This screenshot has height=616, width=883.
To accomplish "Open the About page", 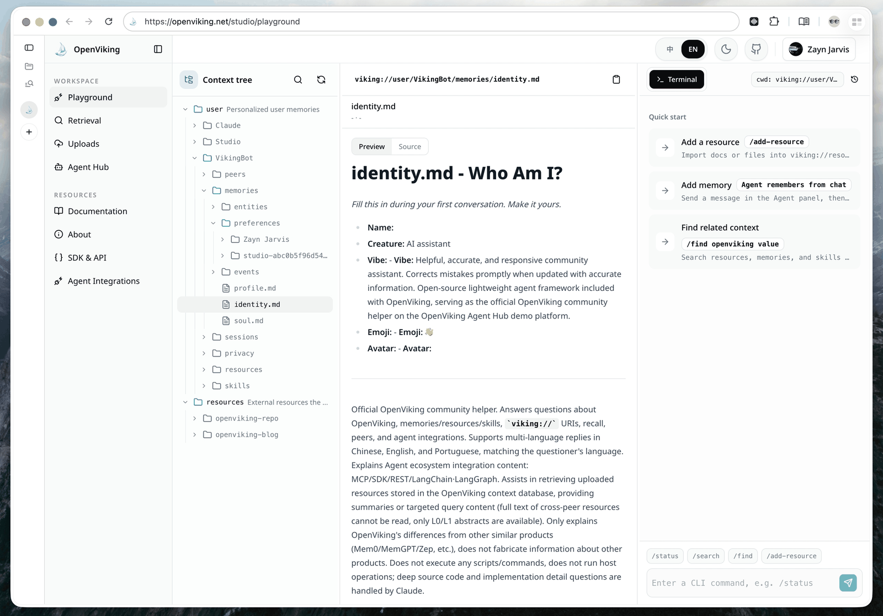I will (x=108, y=234).
